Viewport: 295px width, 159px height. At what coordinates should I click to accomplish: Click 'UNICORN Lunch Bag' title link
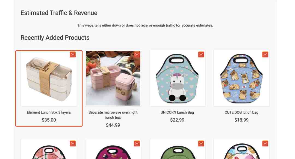tap(177, 112)
